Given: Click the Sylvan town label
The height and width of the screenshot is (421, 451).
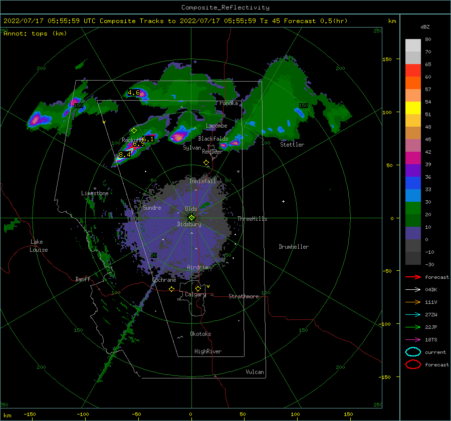Looking at the screenshot, I should (x=192, y=148).
